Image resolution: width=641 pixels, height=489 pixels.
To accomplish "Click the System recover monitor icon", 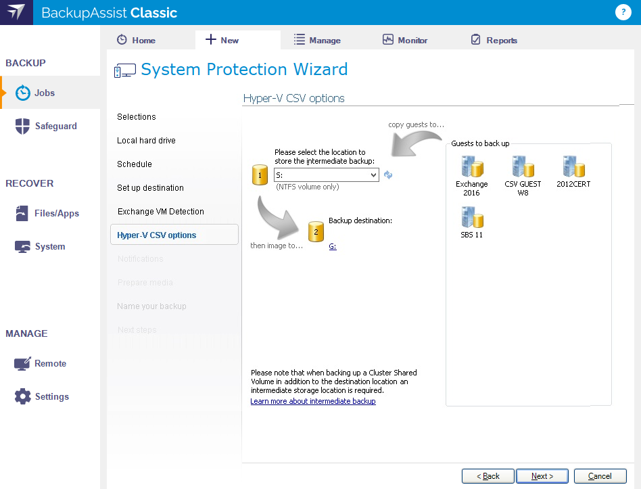I will (22, 247).
